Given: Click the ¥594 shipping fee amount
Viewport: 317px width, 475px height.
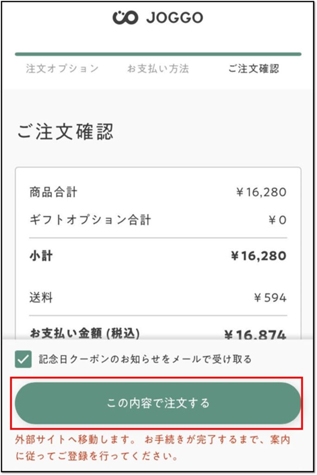Looking at the screenshot, I should pos(270,297).
